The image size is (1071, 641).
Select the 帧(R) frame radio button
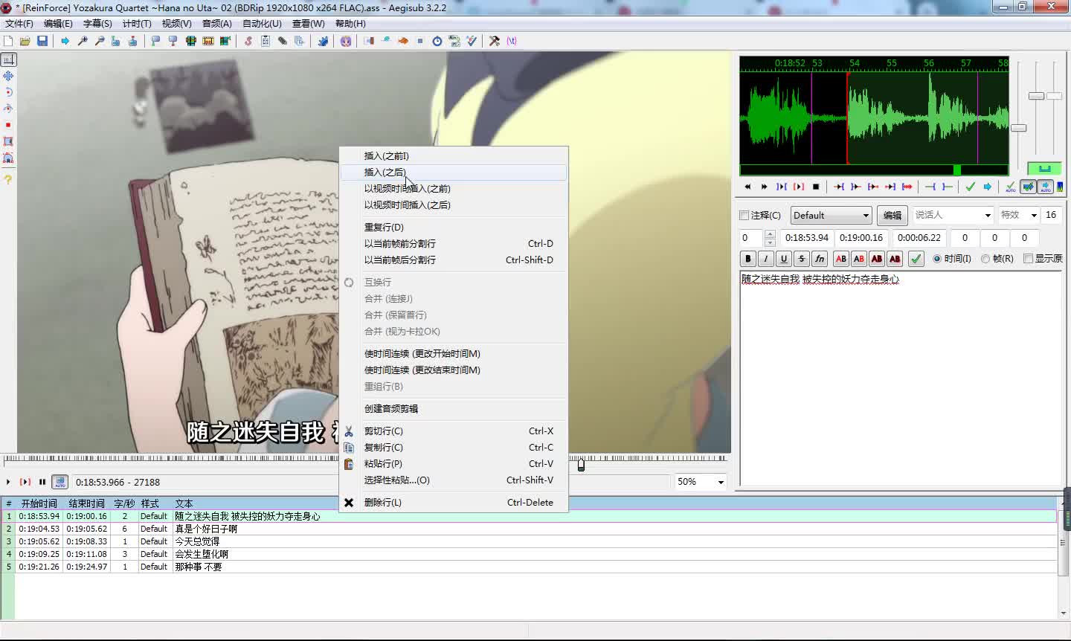pos(985,259)
